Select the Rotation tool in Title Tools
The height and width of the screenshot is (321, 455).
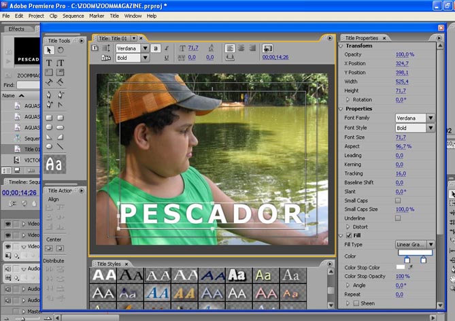tap(60, 50)
